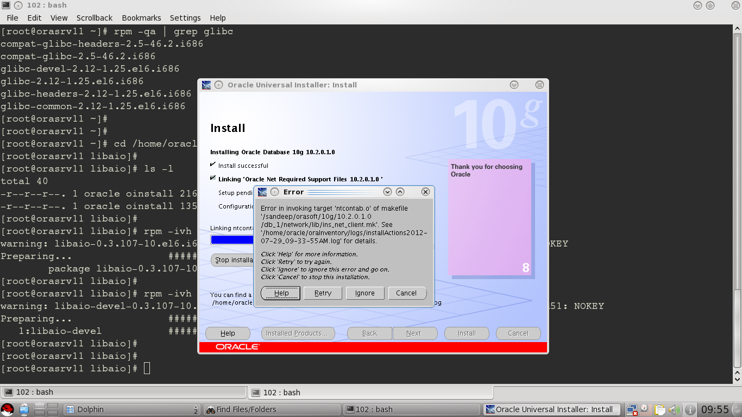The image size is (742, 417).
Task: Click the 'Thank you for choosing Oracle' panel text
Action: [x=486, y=170]
